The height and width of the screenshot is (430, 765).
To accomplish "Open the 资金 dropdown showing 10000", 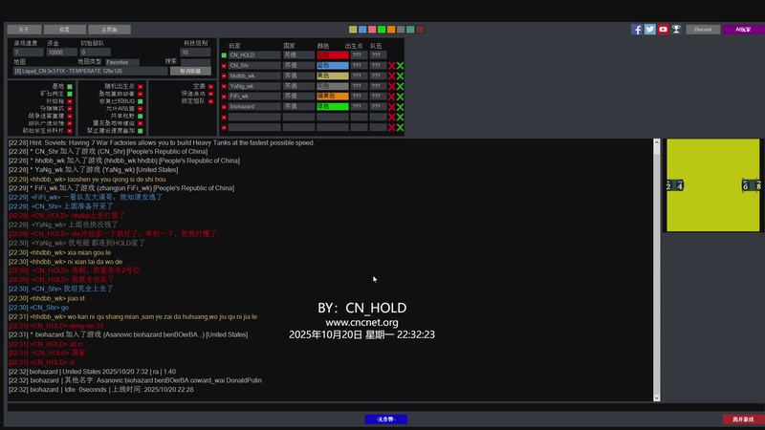I will (61, 53).
